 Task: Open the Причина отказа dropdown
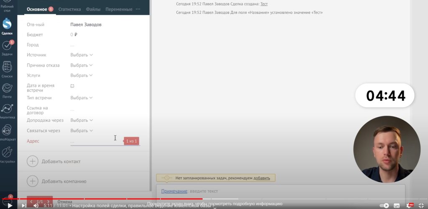point(82,65)
